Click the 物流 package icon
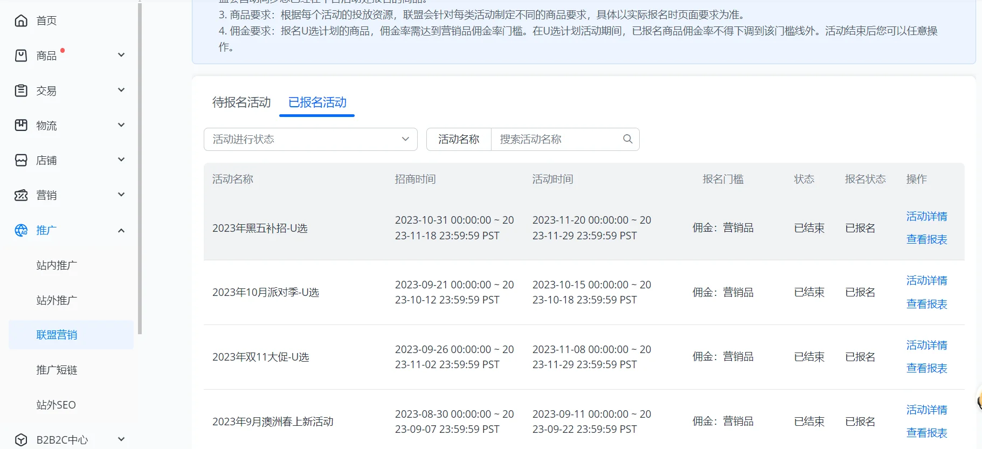Image resolution: width=982 pixels, height=449 pixels. 21,126
